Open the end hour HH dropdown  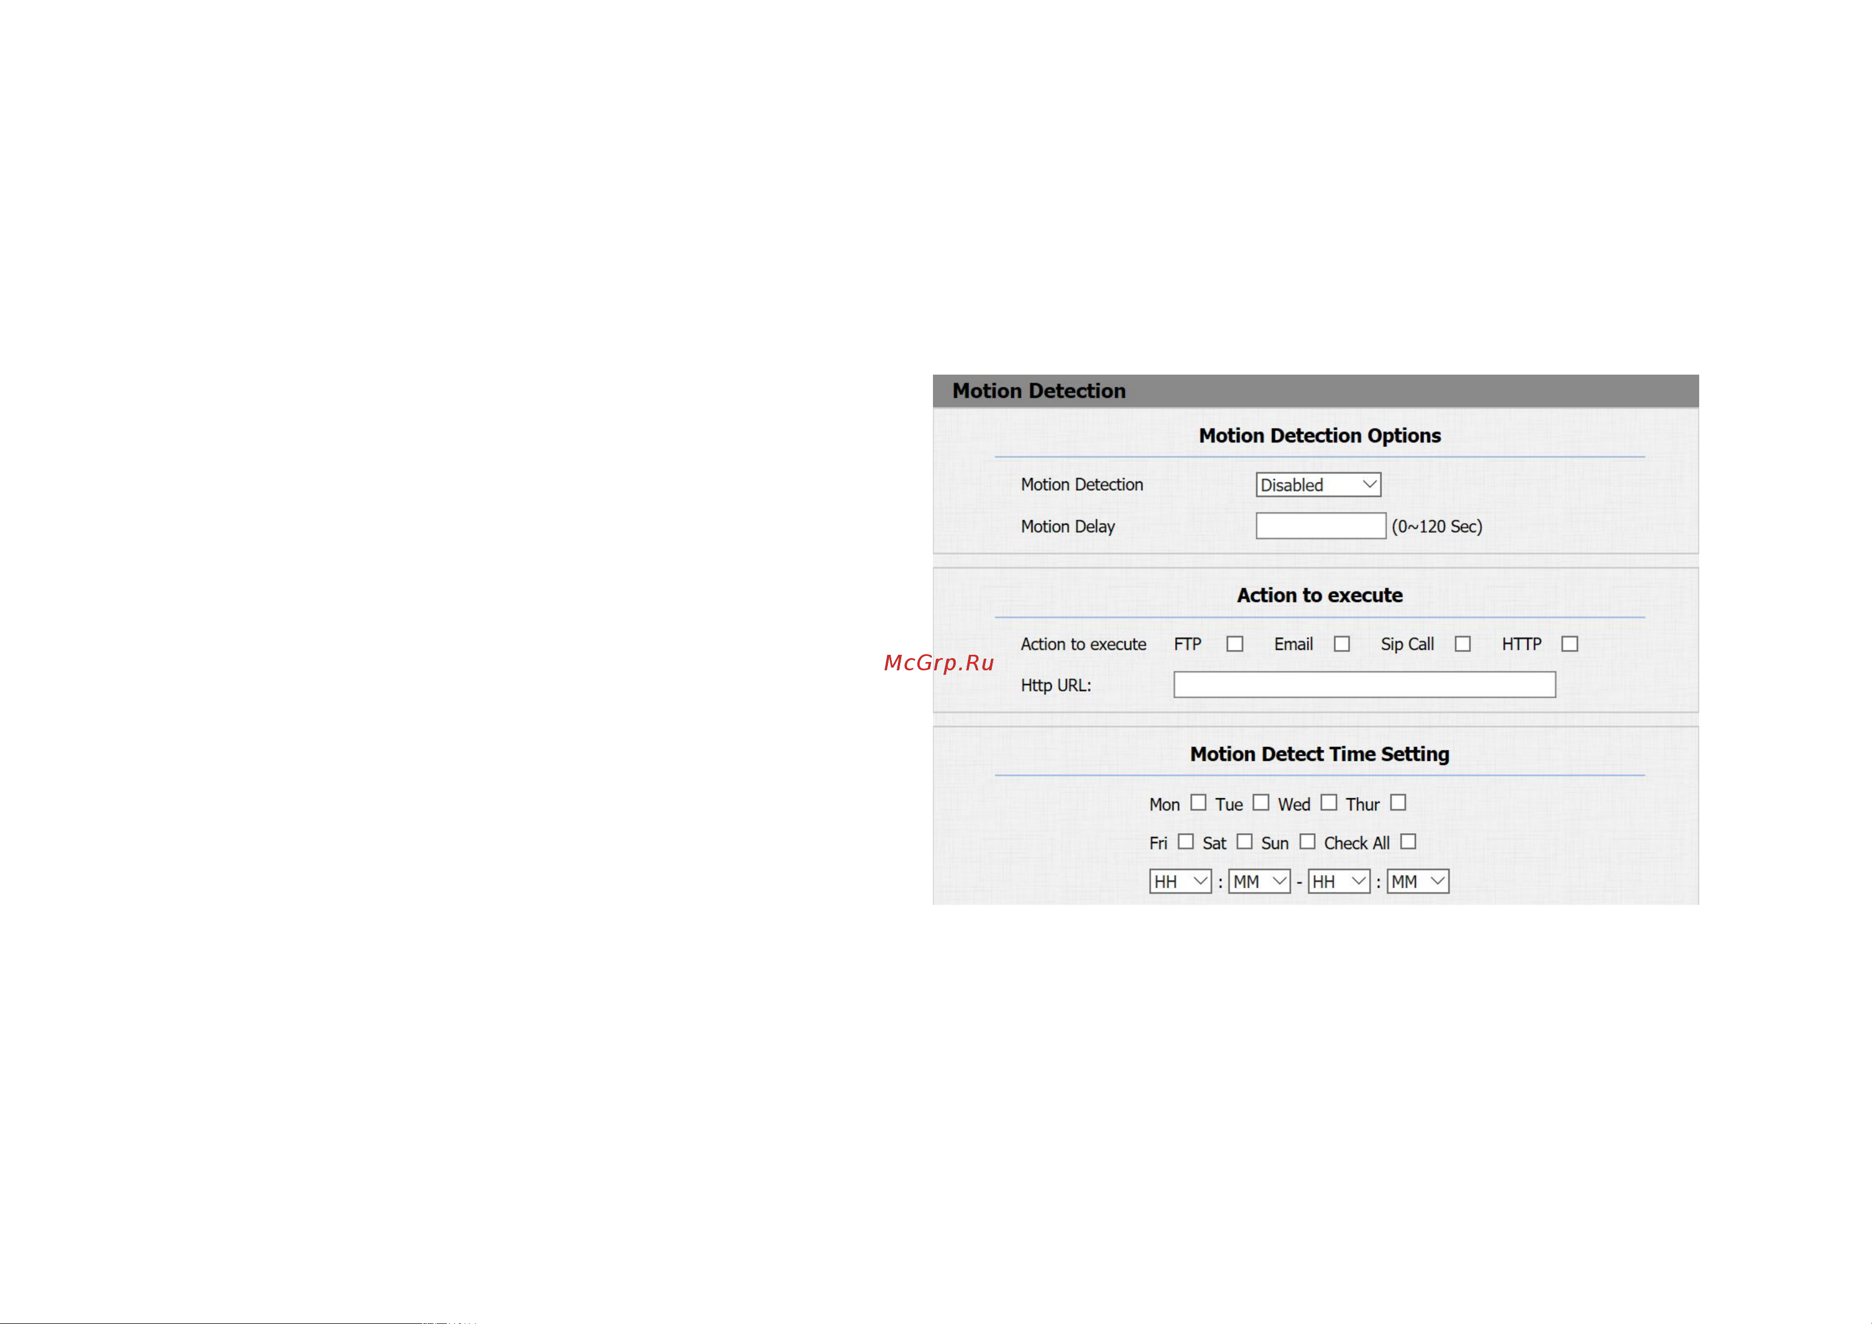click(1339, 881)
